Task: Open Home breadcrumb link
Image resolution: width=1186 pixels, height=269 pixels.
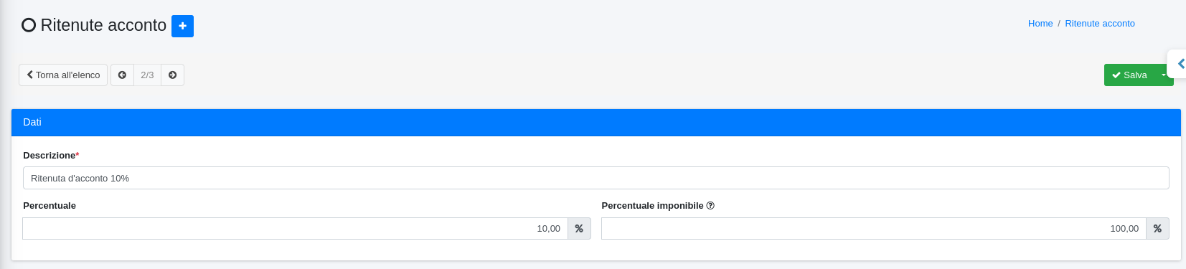Action: [1040, 24]
